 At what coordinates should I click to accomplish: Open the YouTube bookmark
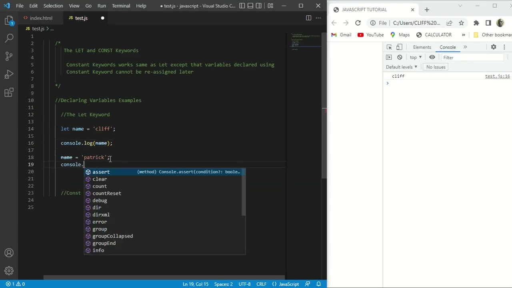[x=370, y=35]
